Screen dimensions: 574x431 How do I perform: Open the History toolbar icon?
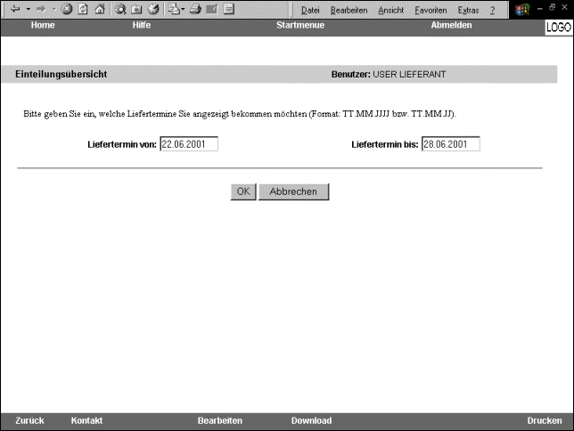[153, 9]
